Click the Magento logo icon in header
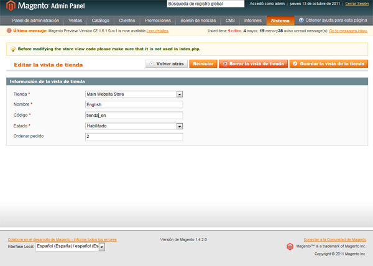The width and height of the screenshot is (373, 266). pyautogui.click(x=11, y=6)
